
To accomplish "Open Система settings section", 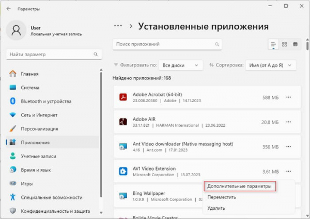I will pos(53,88).
